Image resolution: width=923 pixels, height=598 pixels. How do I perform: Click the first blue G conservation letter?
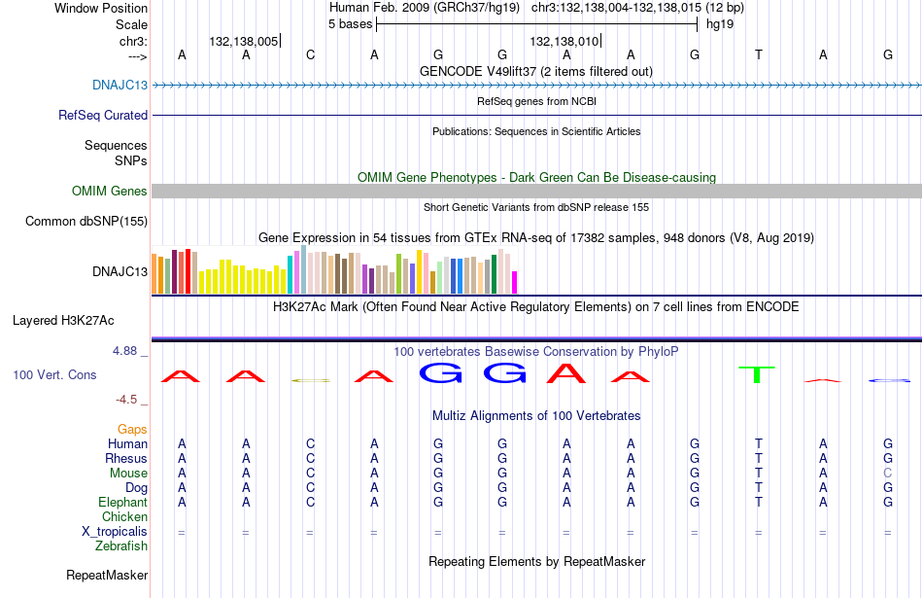pyautogui.click(x=440, y=373)
